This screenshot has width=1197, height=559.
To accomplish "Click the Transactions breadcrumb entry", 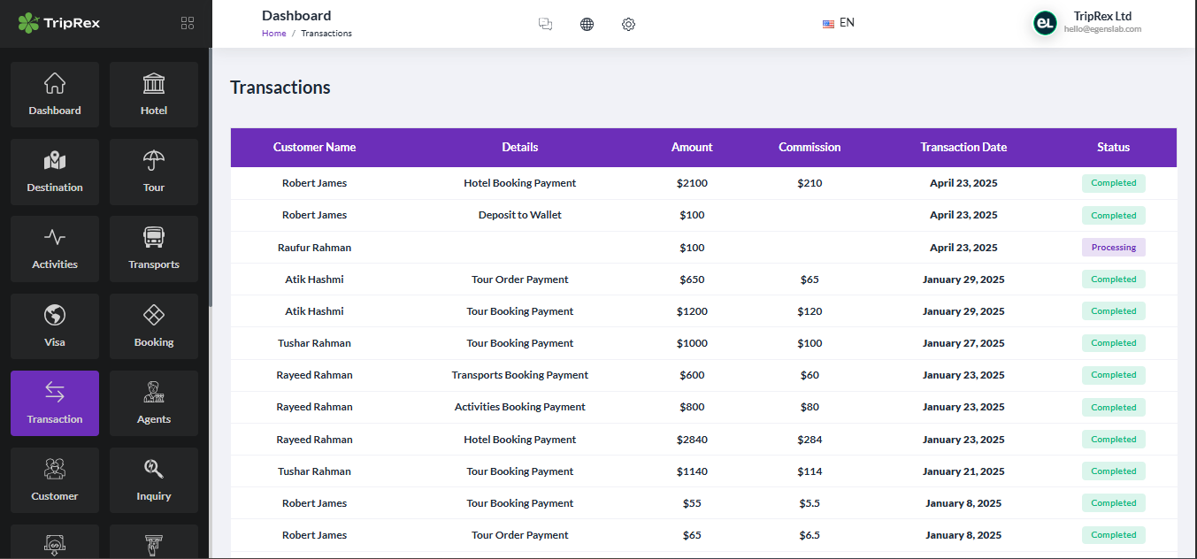I will tap(326, 33).
